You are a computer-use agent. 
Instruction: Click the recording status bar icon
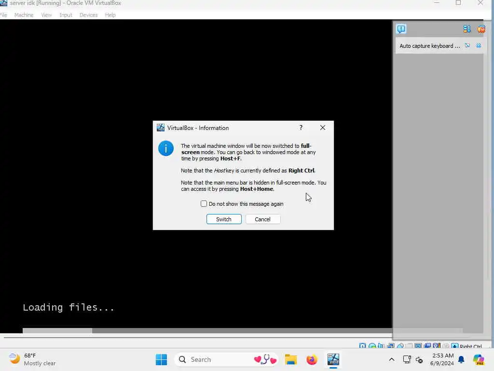click(427, 346)
